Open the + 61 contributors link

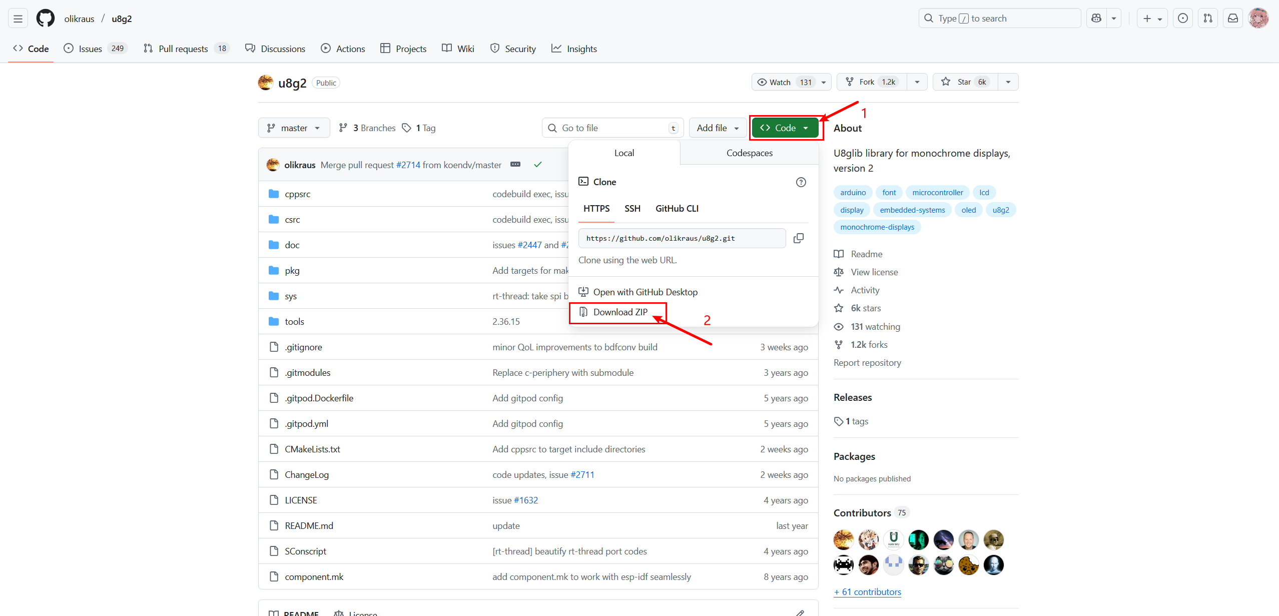867,592
